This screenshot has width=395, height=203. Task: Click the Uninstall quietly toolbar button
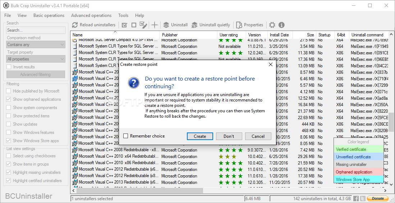pos(211,25)
